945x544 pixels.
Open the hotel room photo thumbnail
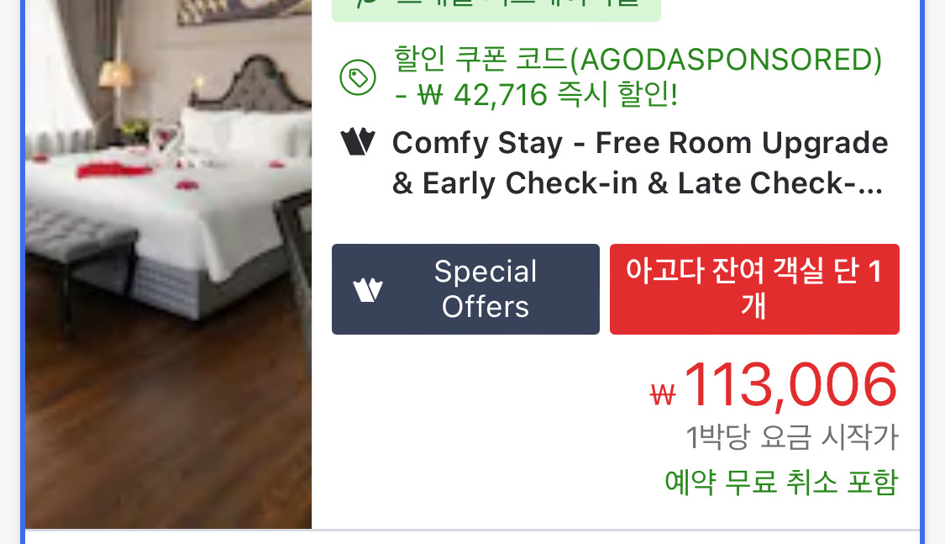pyautogui.click(x=168, y=264)
